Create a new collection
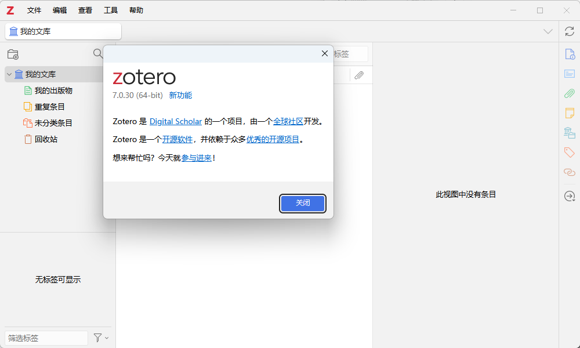This screenshot has width=580, height=348. (x=13, y=54)
